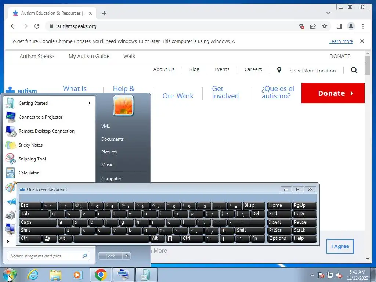Click the user account picture
376x282 pixels.
123,105
